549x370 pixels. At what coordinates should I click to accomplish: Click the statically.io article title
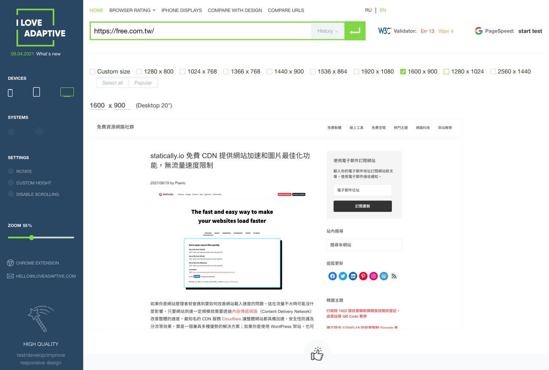coord(230,161)
